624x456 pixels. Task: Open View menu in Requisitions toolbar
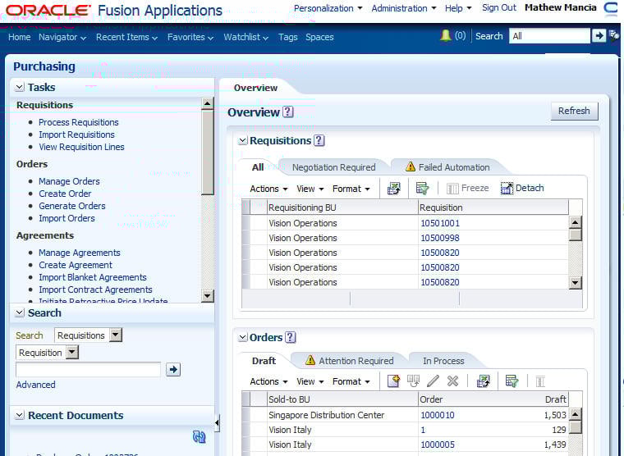coord(310,189)
